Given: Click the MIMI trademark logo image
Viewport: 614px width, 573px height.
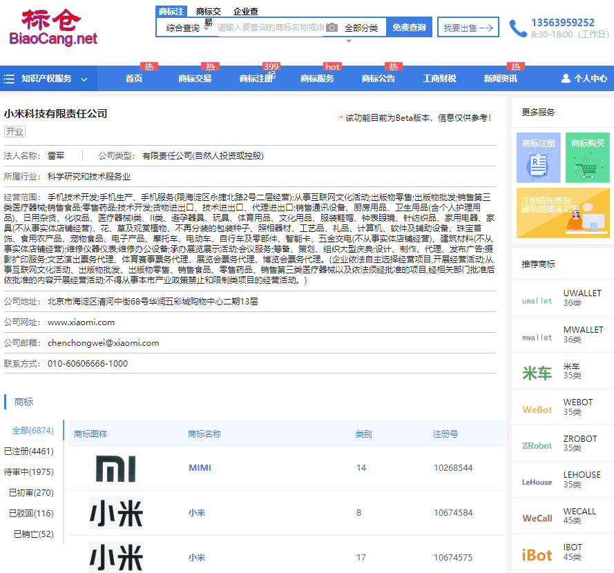Looking at the screenshot, I should pyautogui.click(x=116, y=468).
